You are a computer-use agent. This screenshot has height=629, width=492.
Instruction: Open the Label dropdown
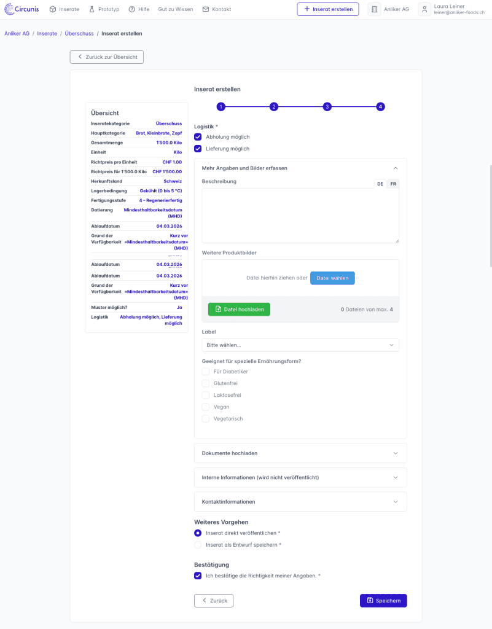tap(300, 345)
